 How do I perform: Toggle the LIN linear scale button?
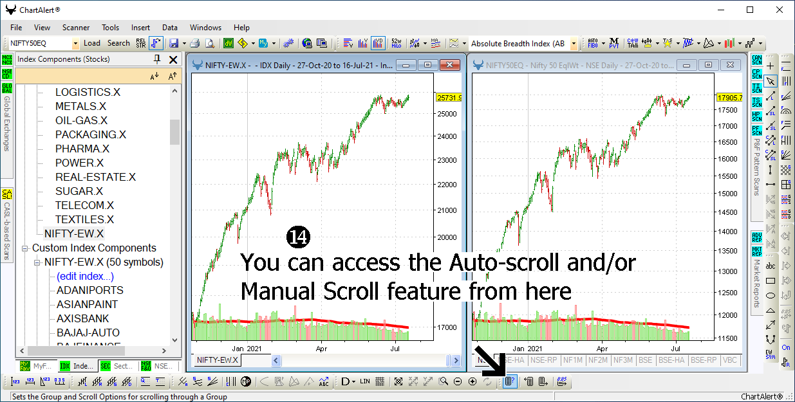click(365, 381)
